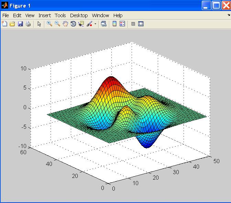
Task: Click the Show Plot Tools button
Action: point(141,24)
